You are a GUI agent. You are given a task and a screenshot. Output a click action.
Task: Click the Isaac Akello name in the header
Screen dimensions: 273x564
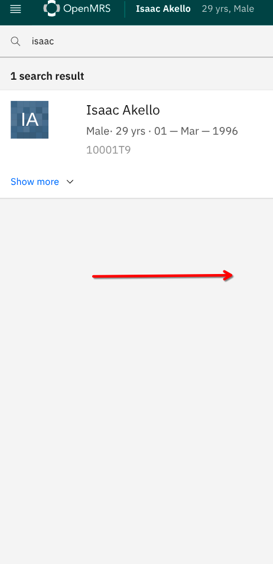coord(163,9)
